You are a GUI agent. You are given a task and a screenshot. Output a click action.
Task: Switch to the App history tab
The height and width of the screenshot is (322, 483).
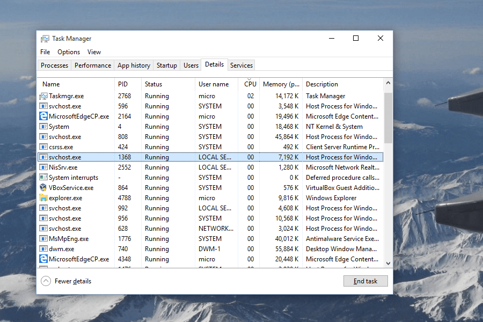[134, 65]
